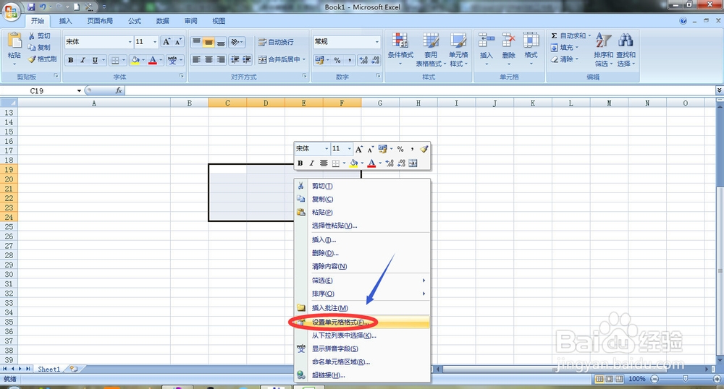Click the column G header
Screen dimensions: 724x389
tap(380, 103)
